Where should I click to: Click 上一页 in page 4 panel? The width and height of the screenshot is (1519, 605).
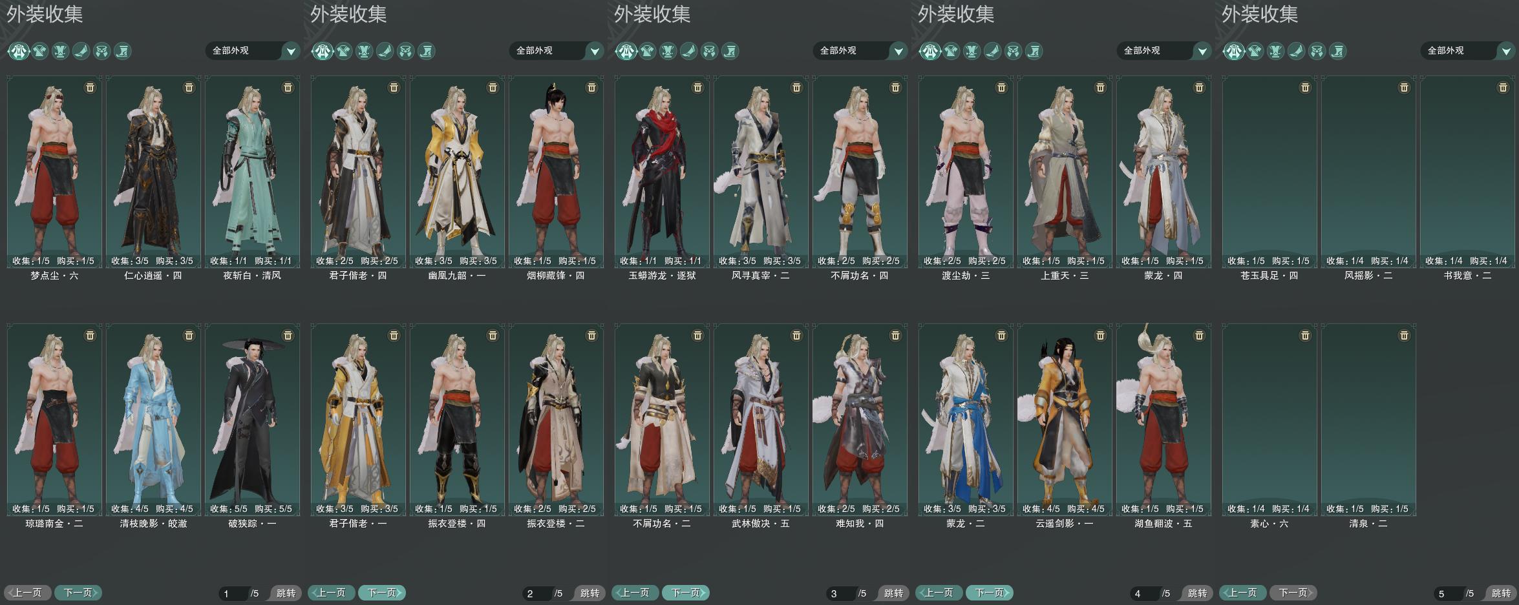[x=939, y=592]
